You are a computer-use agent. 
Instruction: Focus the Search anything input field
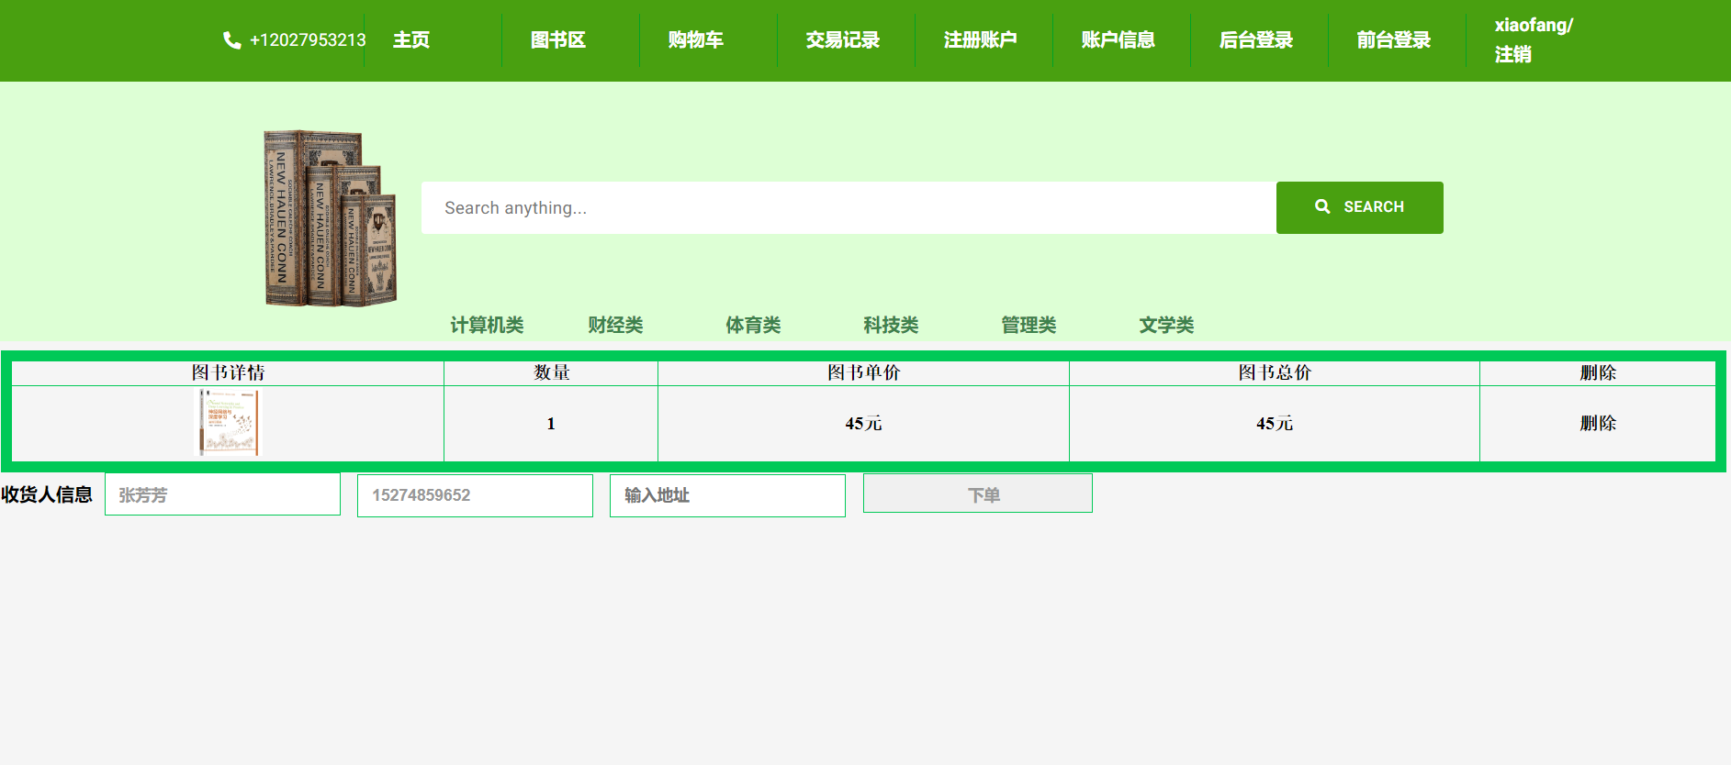click(849, 207)
